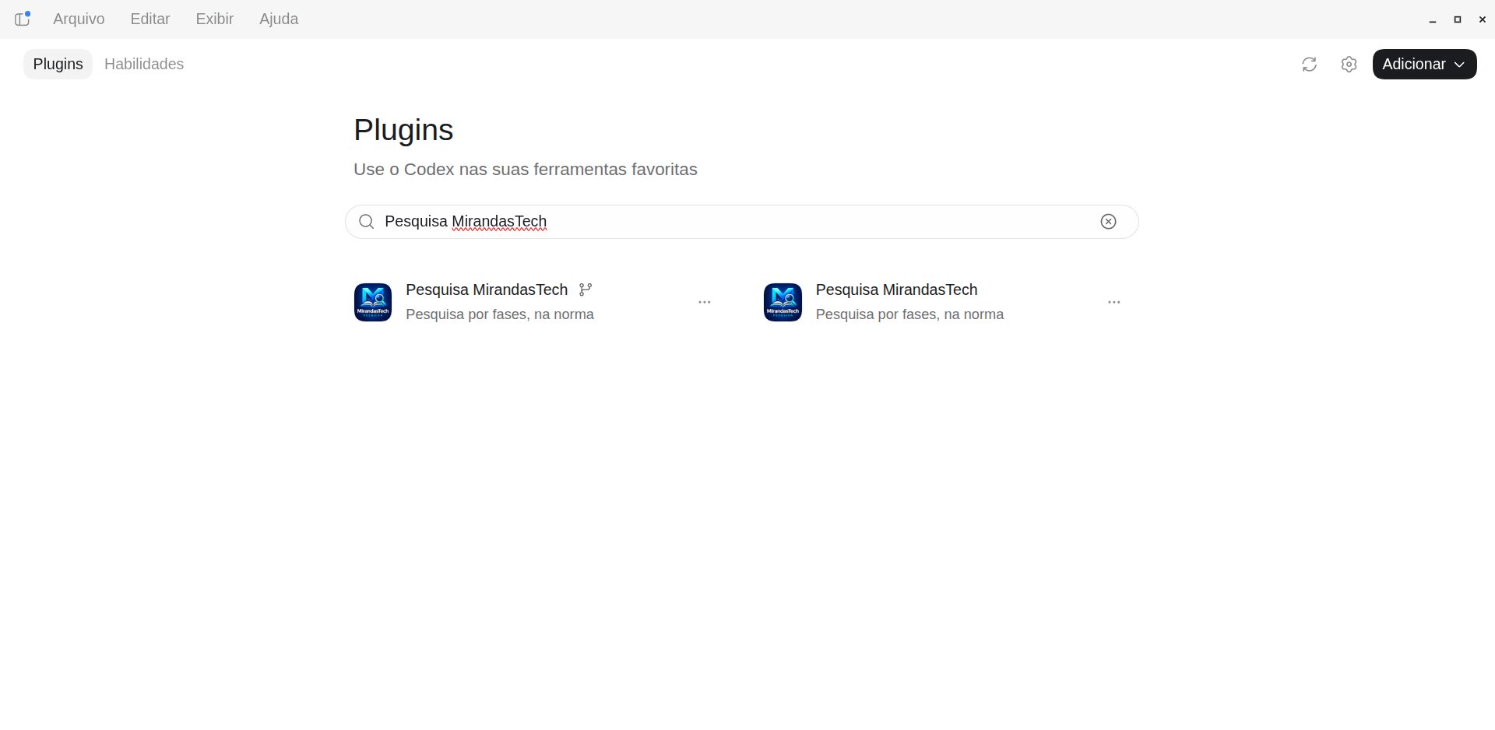Open the Exibir menu
The image size is (1495, 730).
(214, 19)
